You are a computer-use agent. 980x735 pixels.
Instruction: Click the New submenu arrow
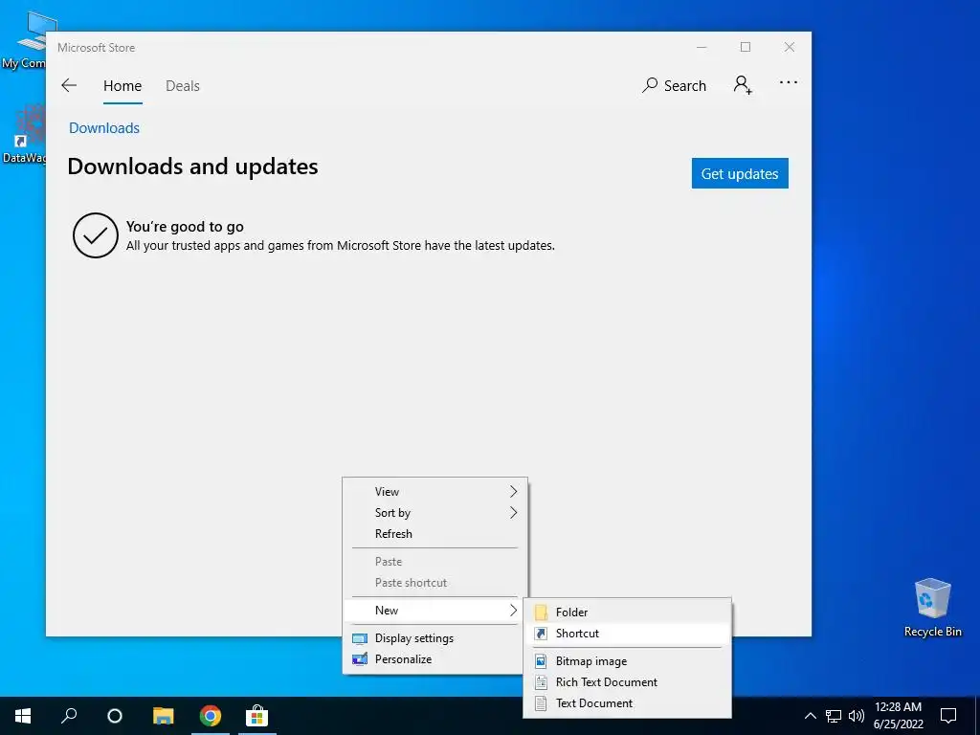coord(513,611)
